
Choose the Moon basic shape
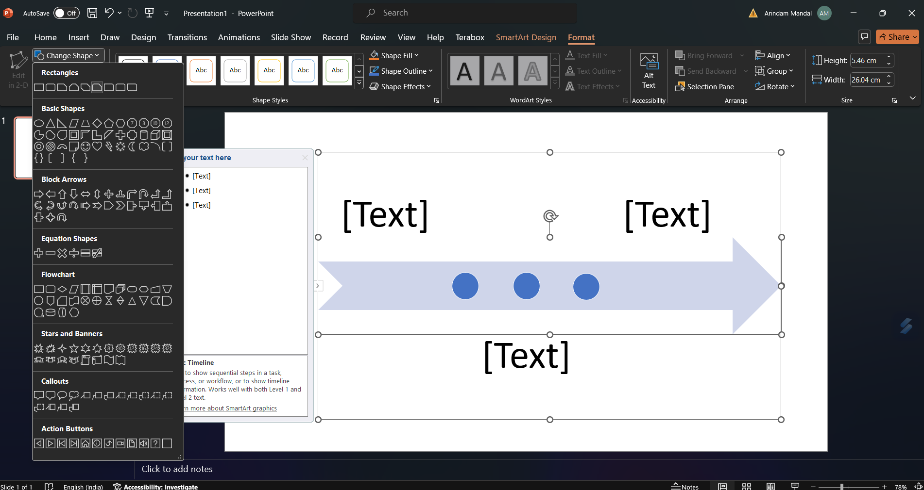[132, 147]
